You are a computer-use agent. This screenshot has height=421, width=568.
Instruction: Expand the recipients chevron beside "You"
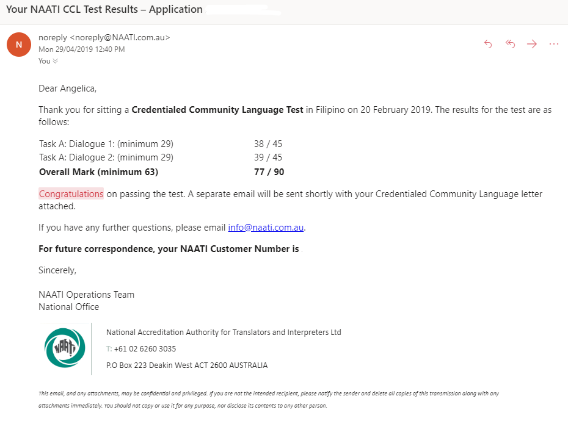click(56, 61)
